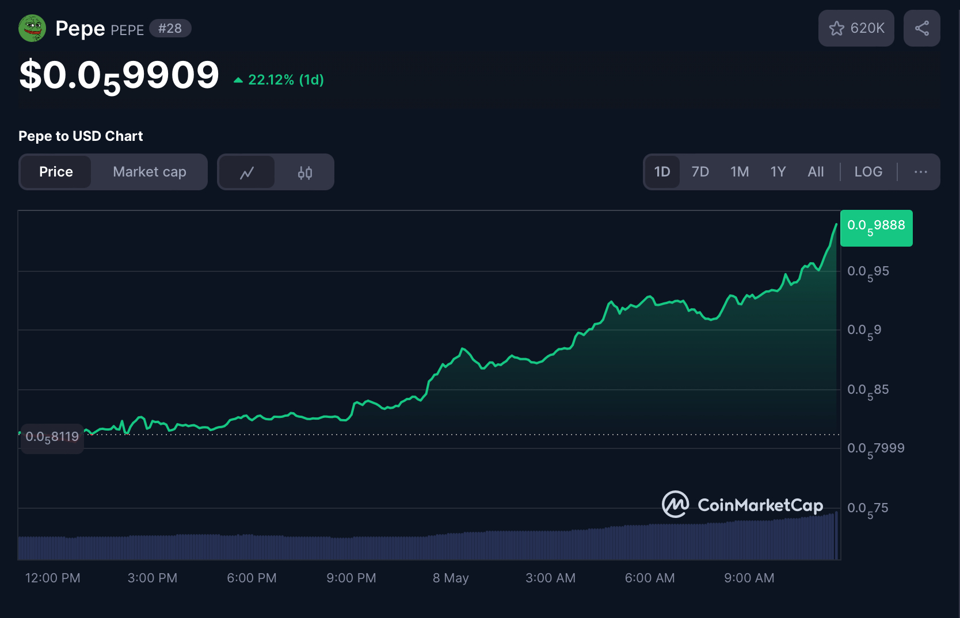
Task: Toggle the LOG scale option
Action: pos(868,172)
